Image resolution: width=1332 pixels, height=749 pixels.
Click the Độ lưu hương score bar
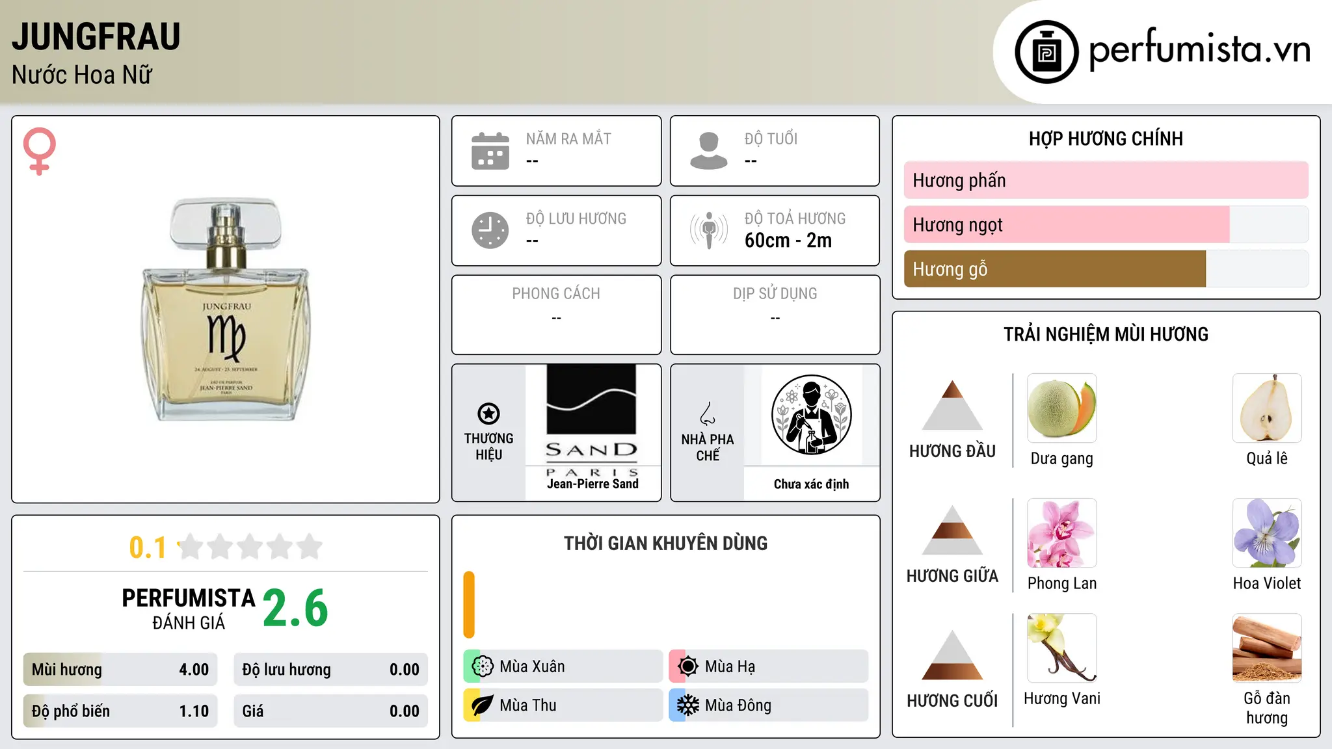pos(331,670)
